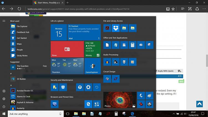The width and height of the screenshot is (208, 117).
Task: Open the panda icon tile near Photos
Action: [x=149, y=104]
